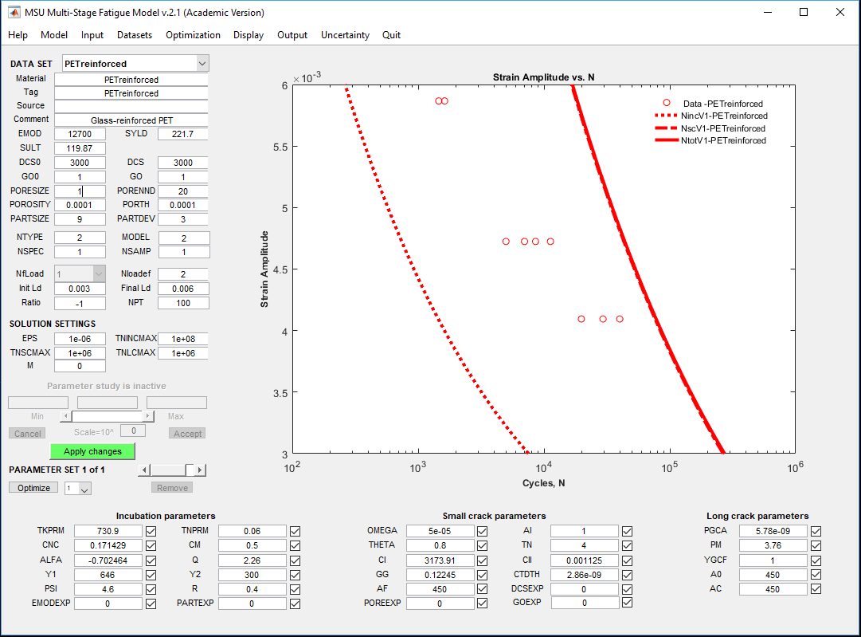Click the Final Ld input field
The height and width of the screenshot is (637, 861).
(183, 289)
